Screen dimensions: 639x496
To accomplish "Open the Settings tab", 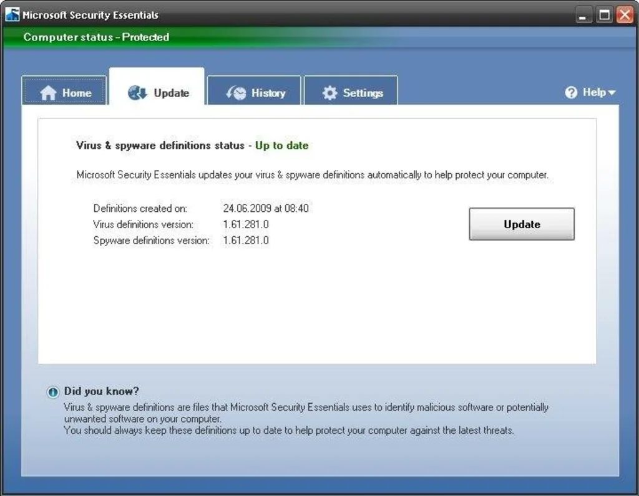I will click(x=351, y=91).
